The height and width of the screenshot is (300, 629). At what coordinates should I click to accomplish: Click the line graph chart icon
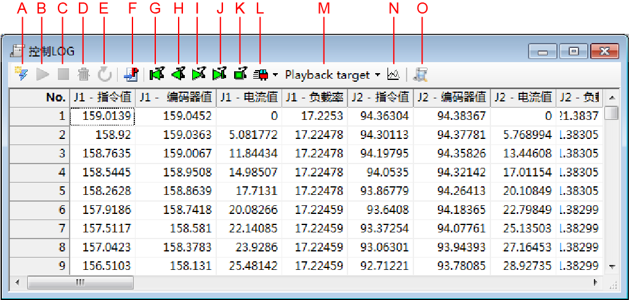[393, 75]
